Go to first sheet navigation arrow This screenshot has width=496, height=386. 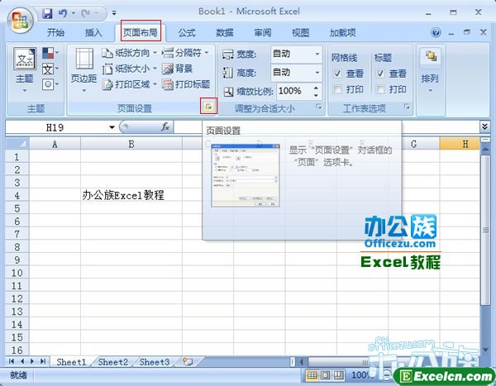coord(12,361)
